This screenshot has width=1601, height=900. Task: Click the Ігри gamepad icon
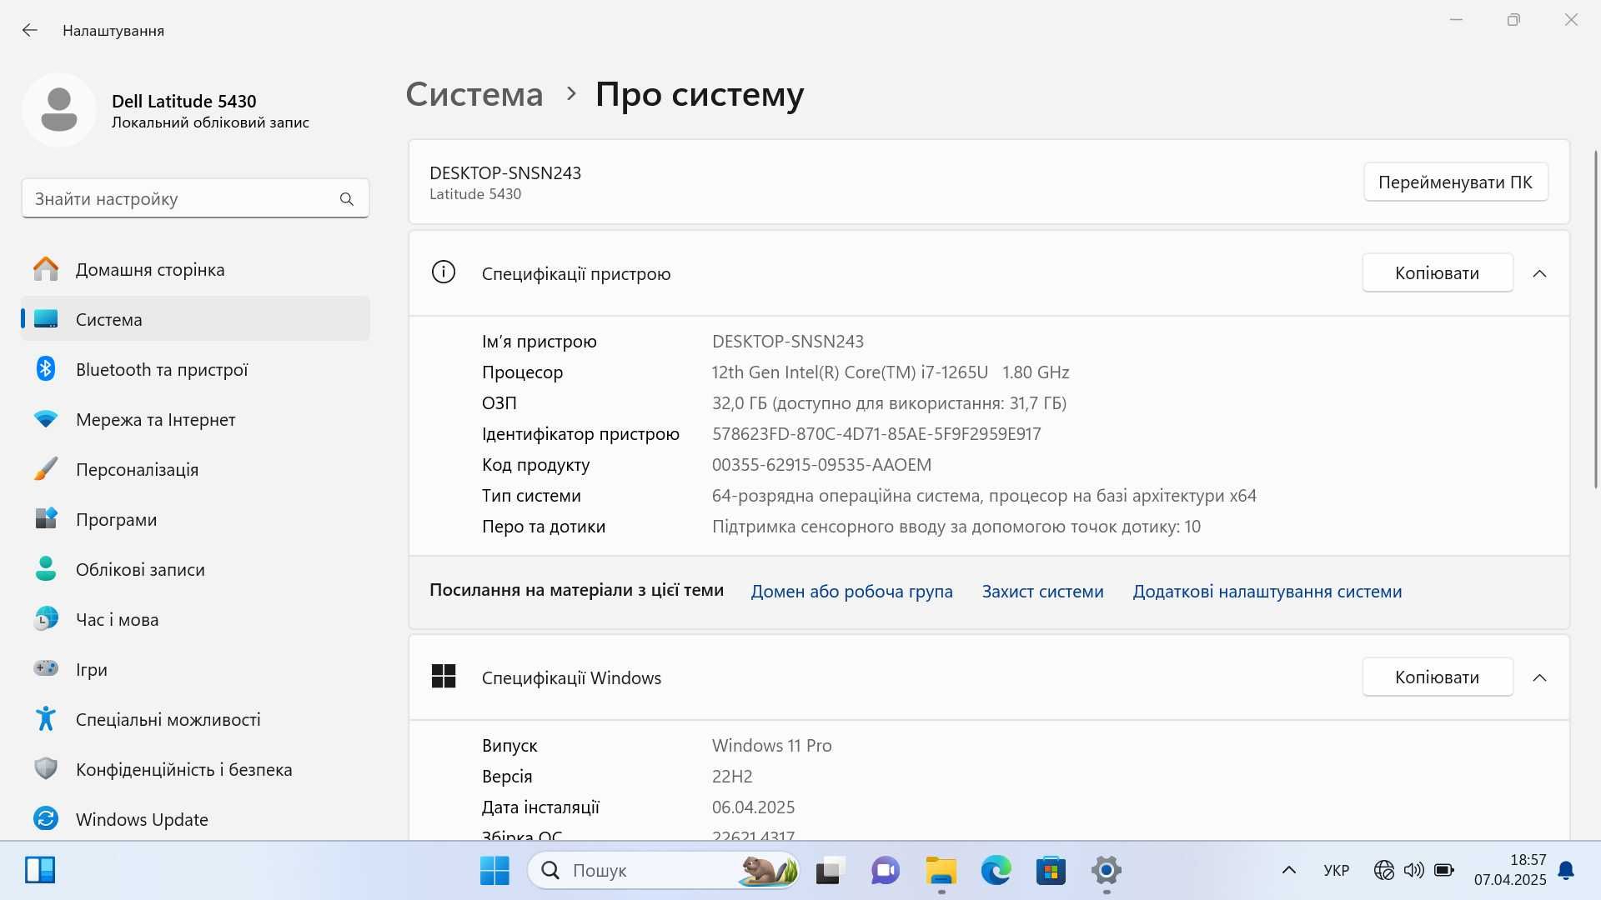pyautogui.click(x=46, y=668)
